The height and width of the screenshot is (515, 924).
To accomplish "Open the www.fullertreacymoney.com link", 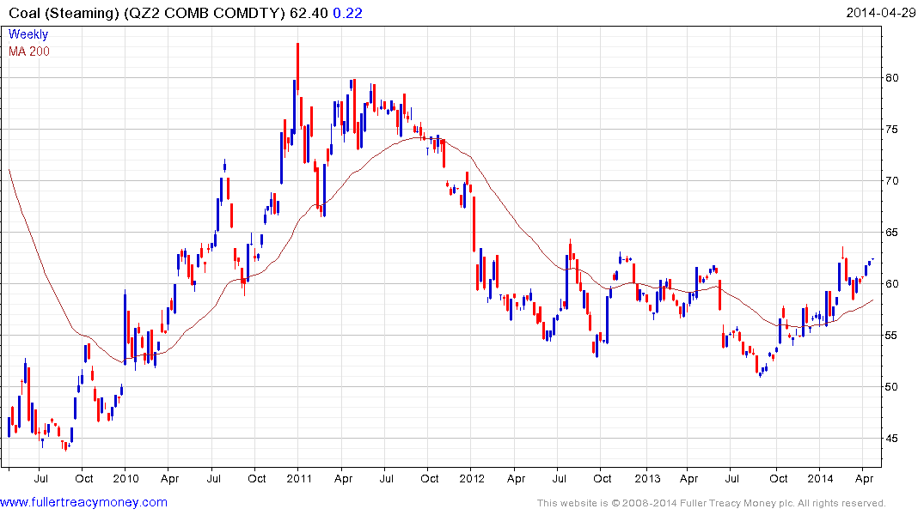I will (83, 503).
